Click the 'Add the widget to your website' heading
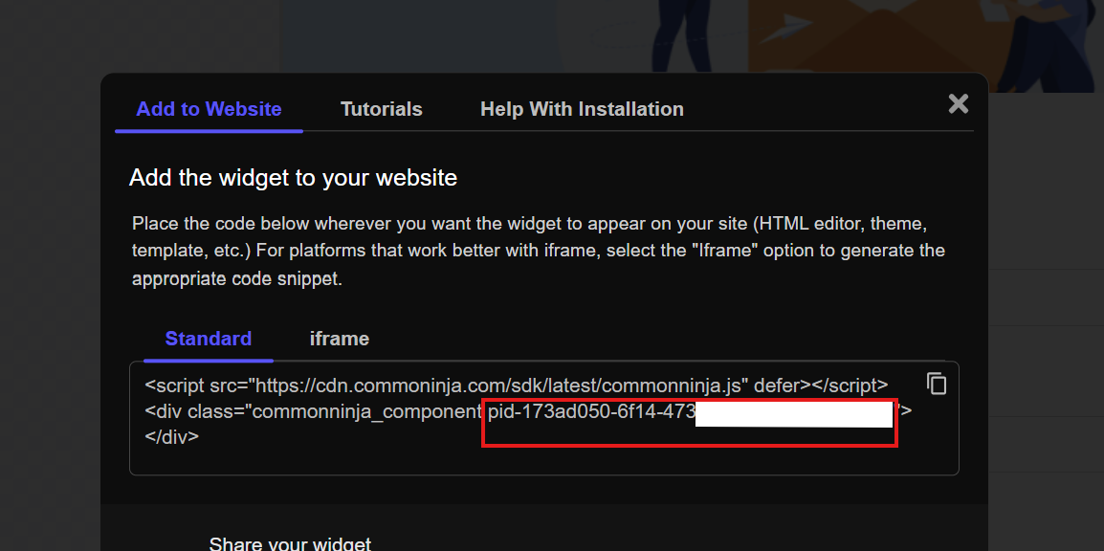1104x551 pixels. [x=293, y=177]
